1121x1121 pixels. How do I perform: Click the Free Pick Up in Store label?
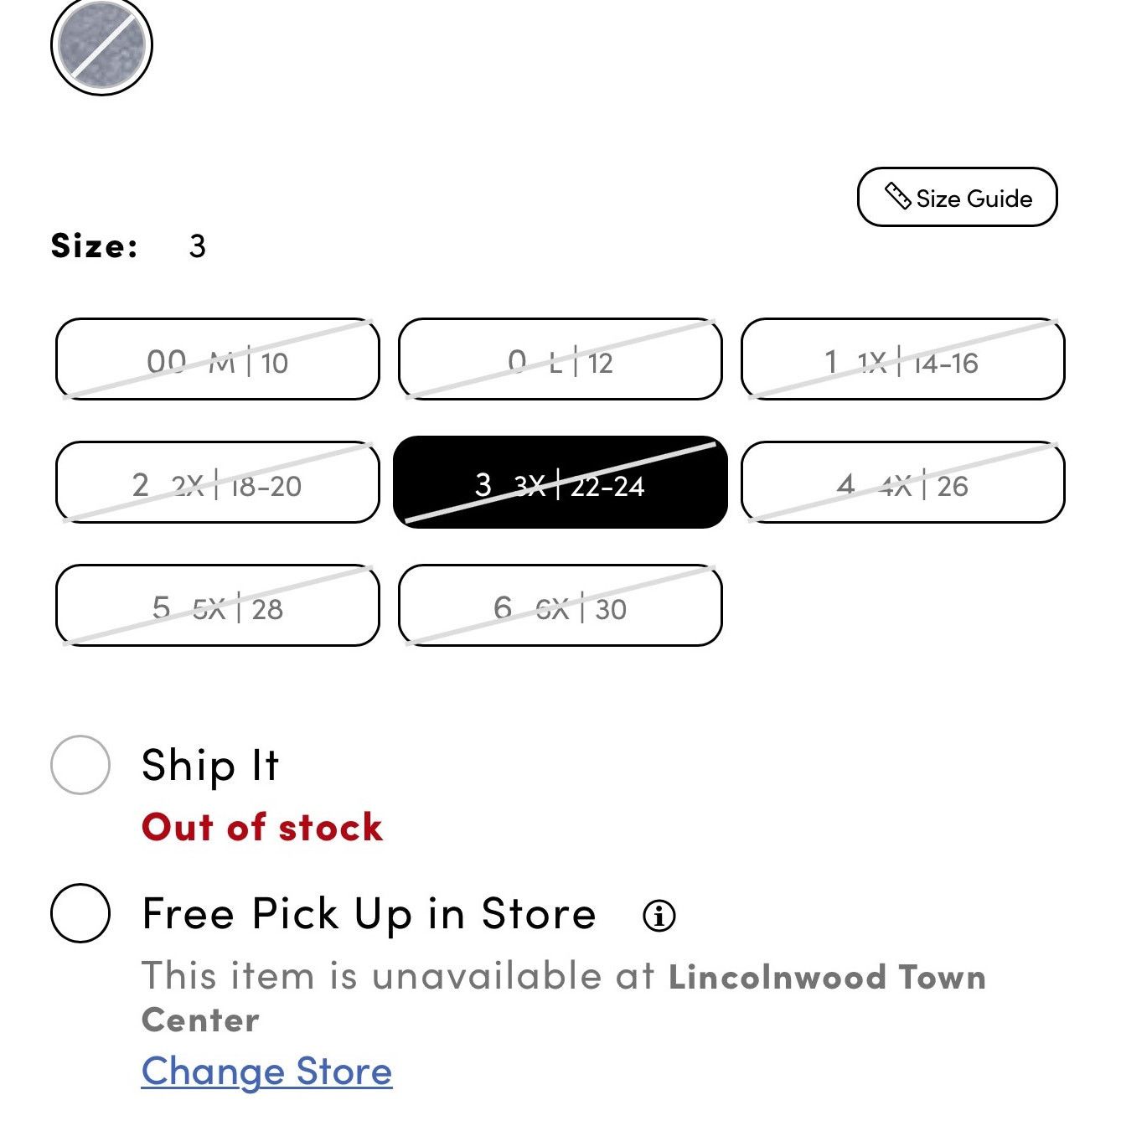click(x=369, y=914)
